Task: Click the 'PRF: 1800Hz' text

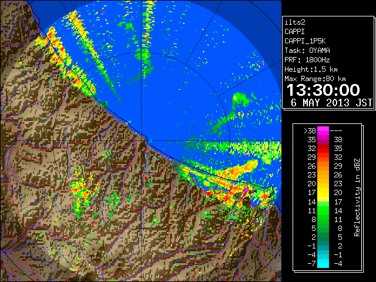Action: [x=307, y=60]
